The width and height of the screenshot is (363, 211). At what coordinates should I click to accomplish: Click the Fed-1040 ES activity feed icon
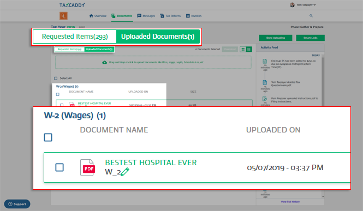(x=265, y=61)
